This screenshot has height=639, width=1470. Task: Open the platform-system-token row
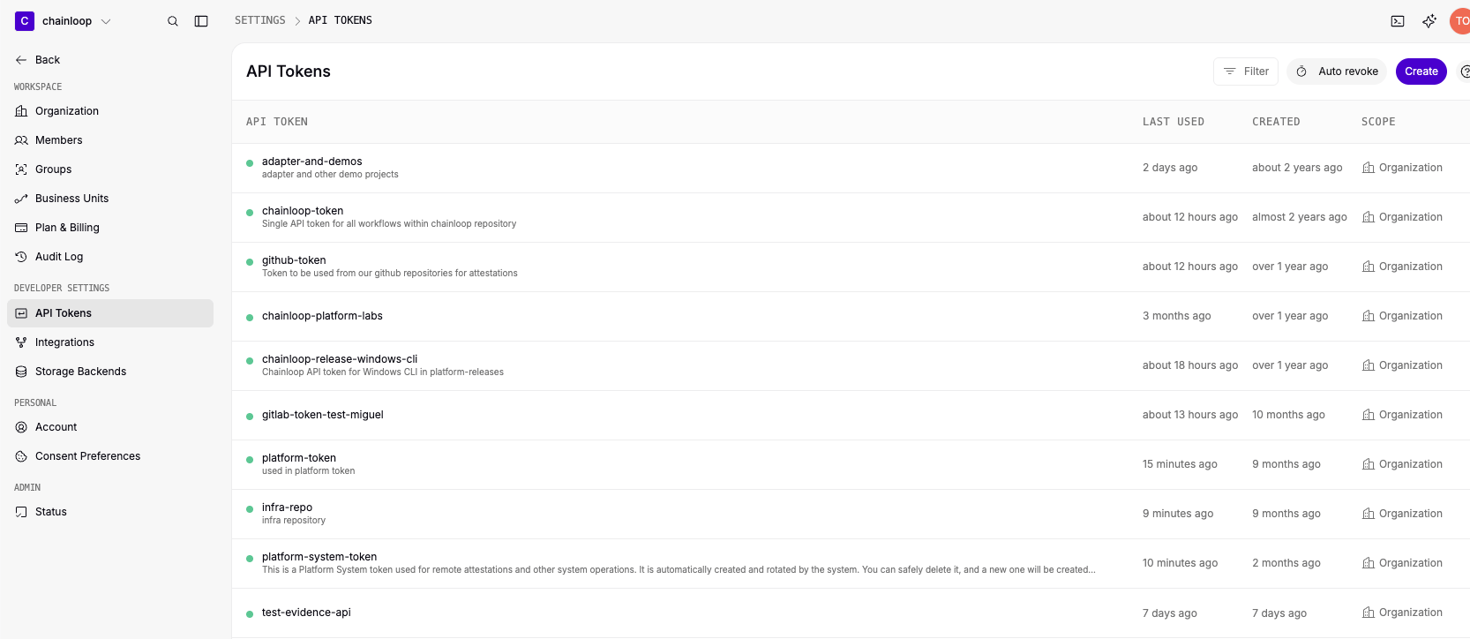point(851,563)
